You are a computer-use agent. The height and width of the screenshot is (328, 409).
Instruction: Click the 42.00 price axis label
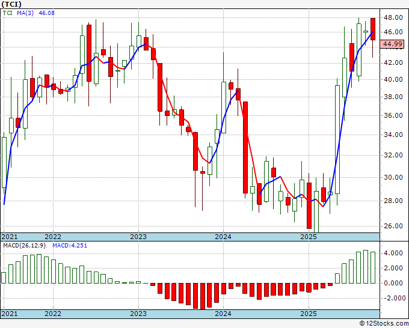click(x=393, y=63)
